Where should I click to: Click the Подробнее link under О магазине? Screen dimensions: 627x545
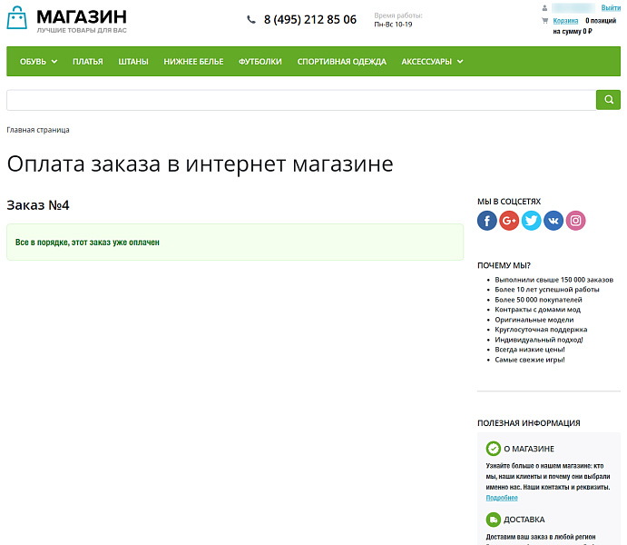click(502, 498)
